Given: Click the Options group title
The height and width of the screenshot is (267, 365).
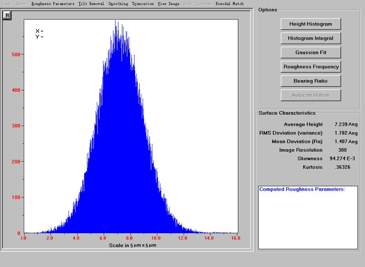Looking at the screenshot, I should coord(268,10).
